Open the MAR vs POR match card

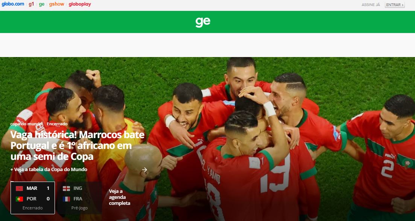tap(33, 198)
